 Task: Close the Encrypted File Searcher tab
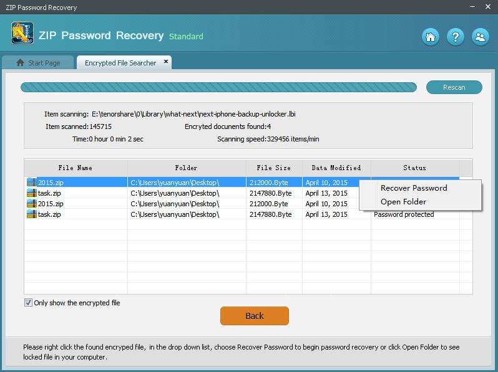[166, 62]
